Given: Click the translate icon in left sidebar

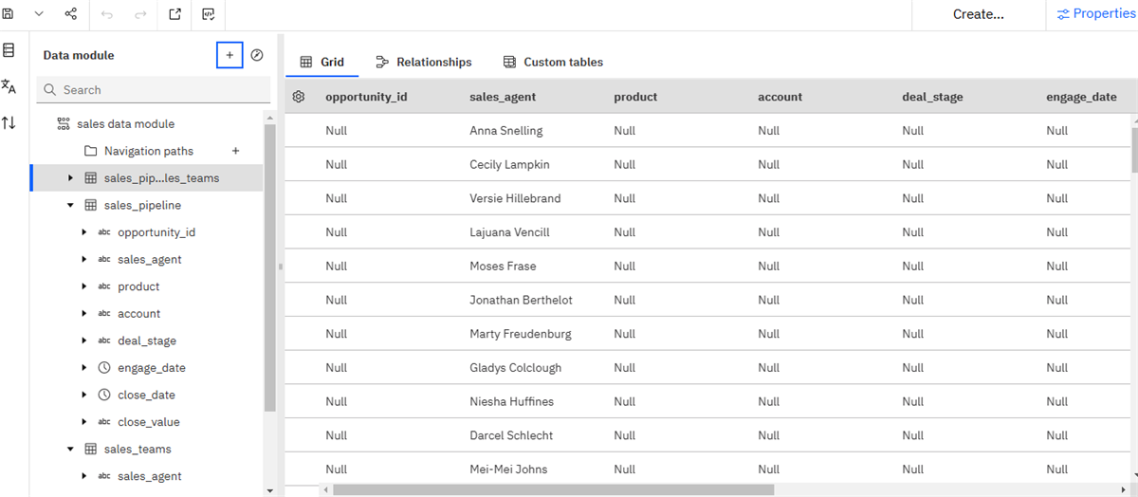Looking at the screenshot, I should (x=9, y=86).
